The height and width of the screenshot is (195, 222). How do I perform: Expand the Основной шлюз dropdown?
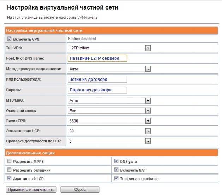109,111
